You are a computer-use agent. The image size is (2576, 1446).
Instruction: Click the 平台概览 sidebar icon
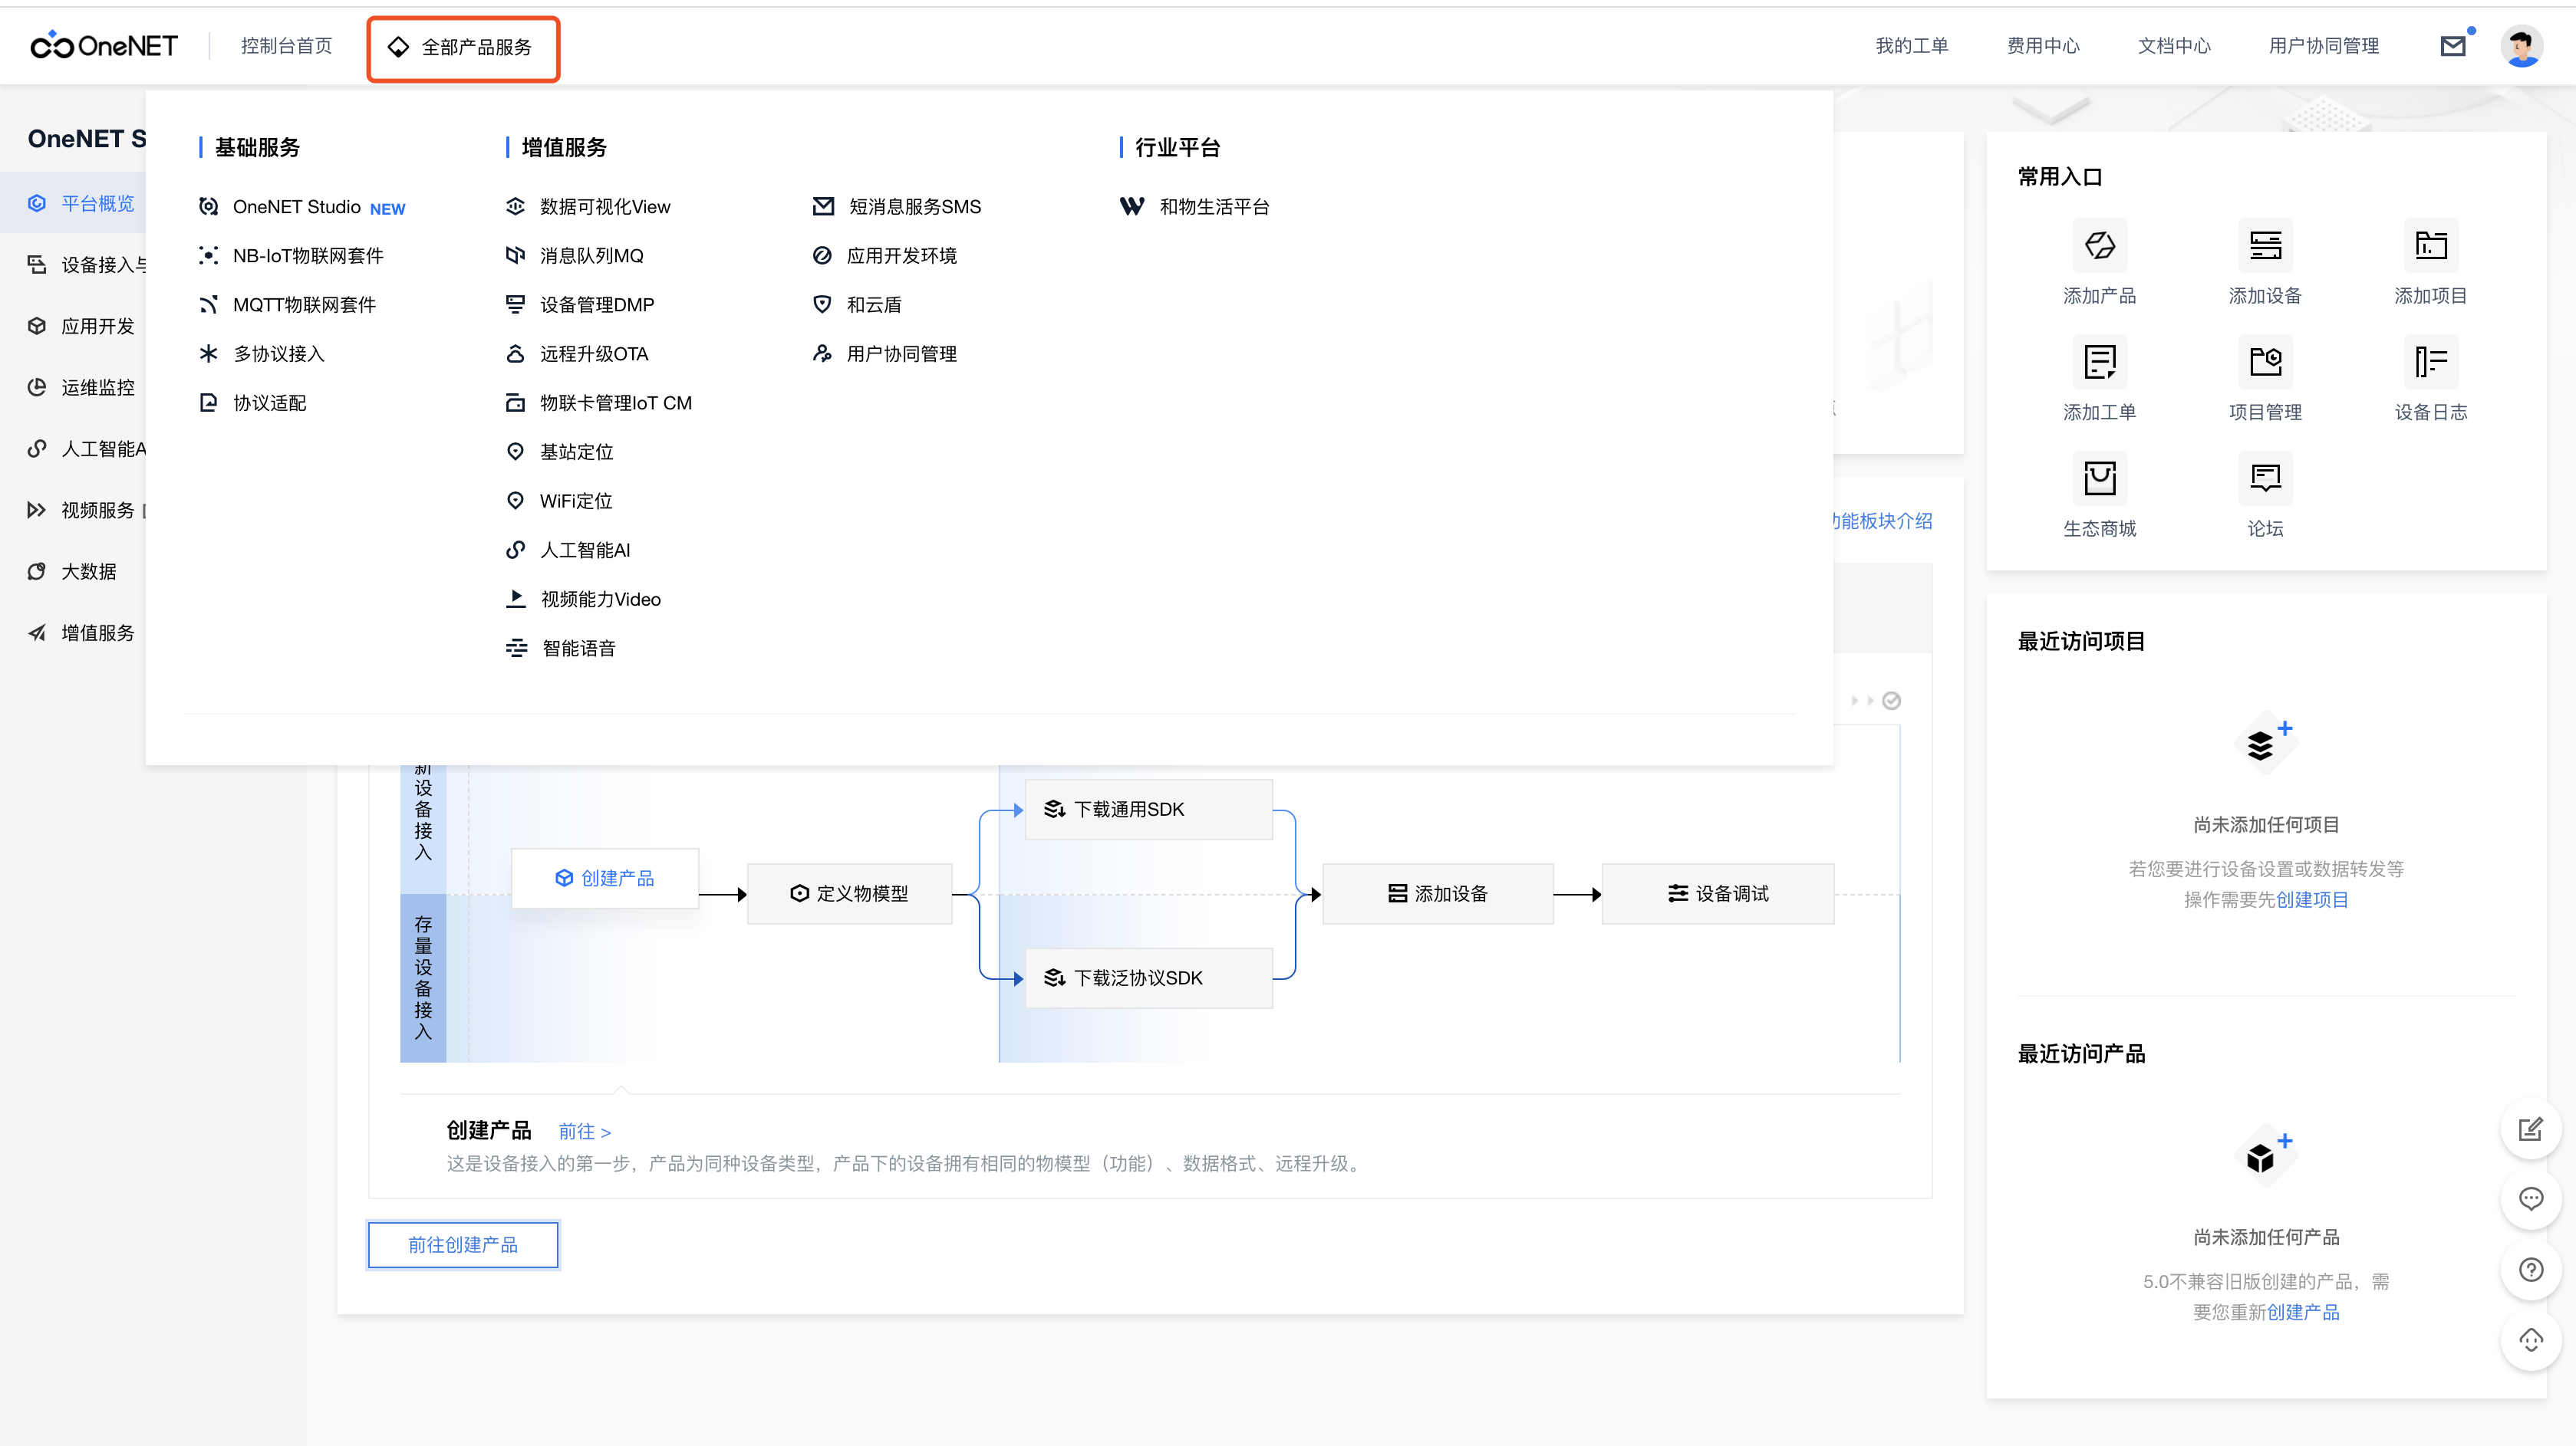37,204
